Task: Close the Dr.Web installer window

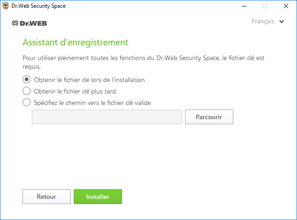Action: 286,6
